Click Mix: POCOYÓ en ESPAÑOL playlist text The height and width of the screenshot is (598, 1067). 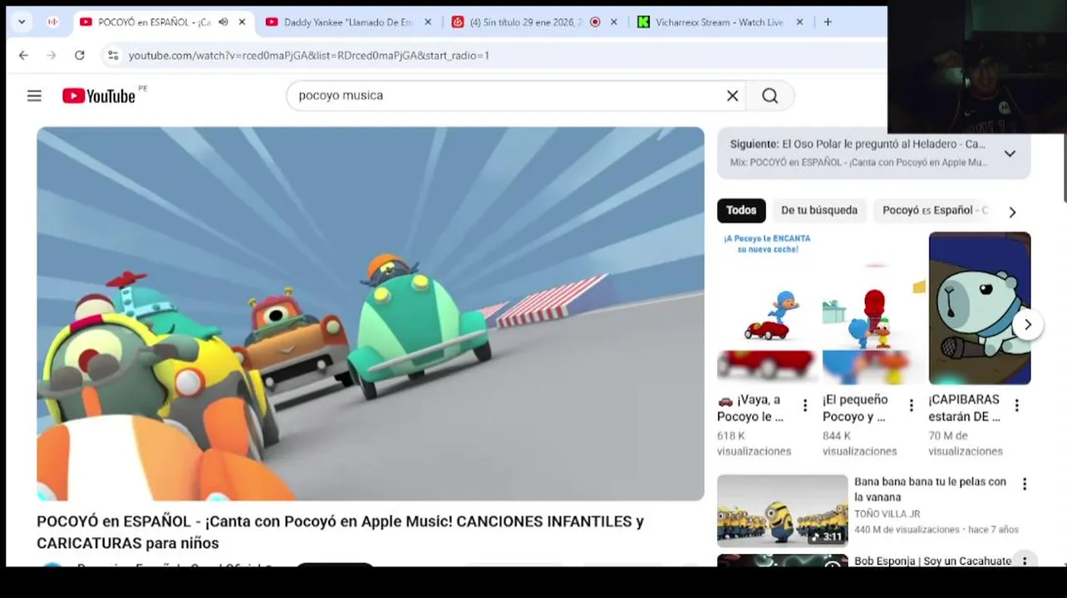click(858, 163)
